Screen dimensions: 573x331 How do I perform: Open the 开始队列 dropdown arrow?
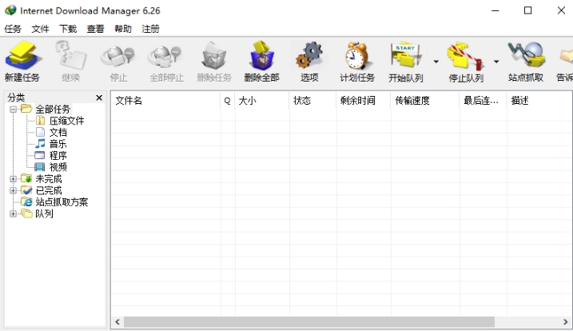coord(436,62)
